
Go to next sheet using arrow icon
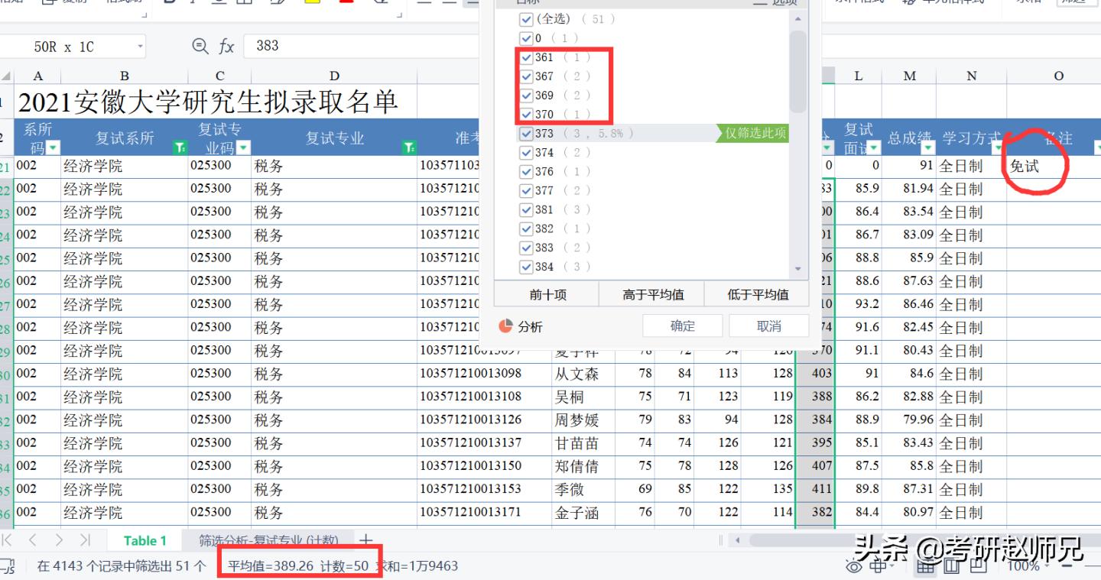(57, 540)
